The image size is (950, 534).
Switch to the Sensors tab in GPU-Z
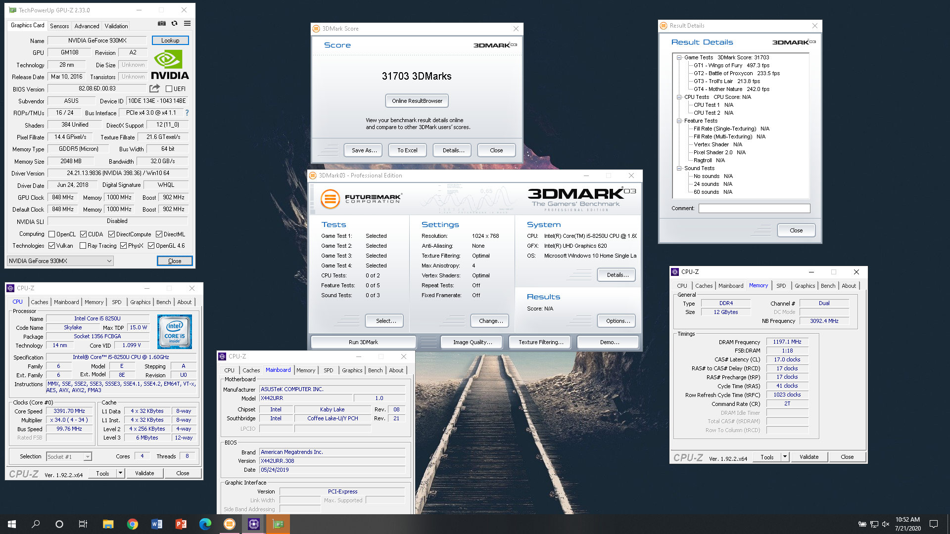pyautogui.click(x=59, y=26)
